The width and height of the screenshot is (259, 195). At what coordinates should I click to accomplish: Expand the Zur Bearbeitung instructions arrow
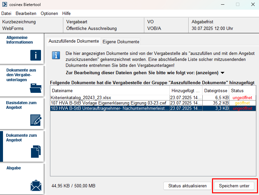tap(222, 73)
